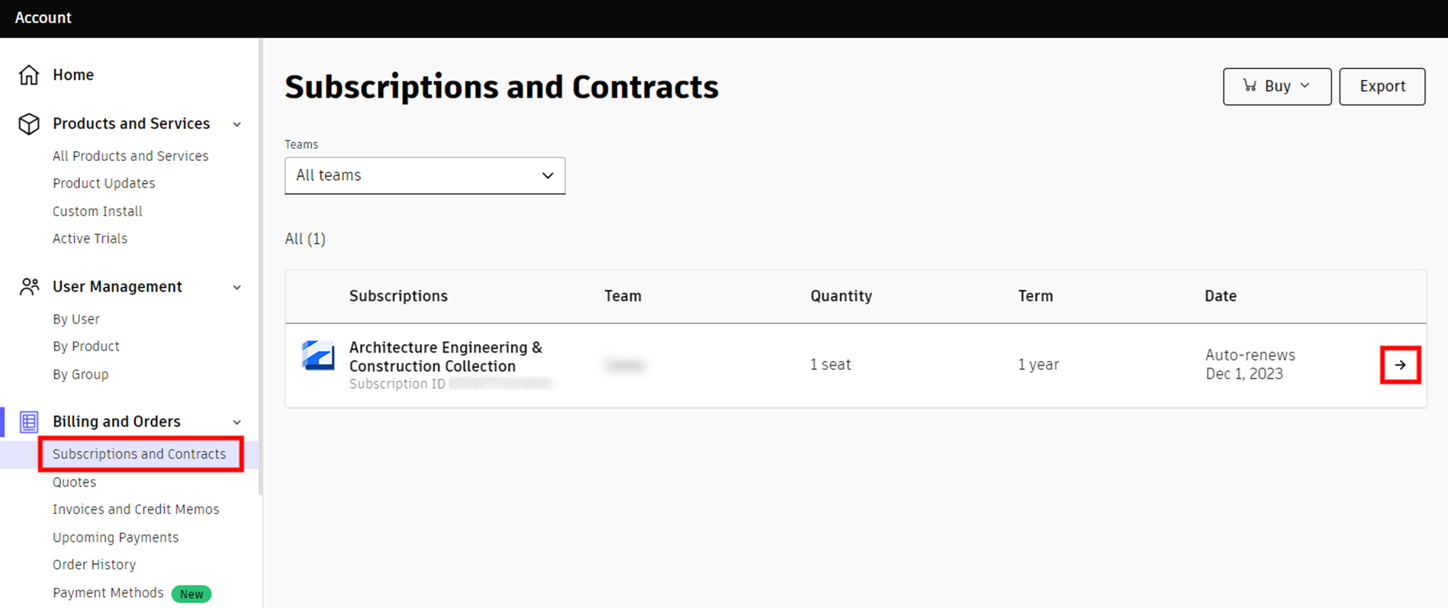
Task: Click the Products and Services cube icon
Action: tap(29, 124)
